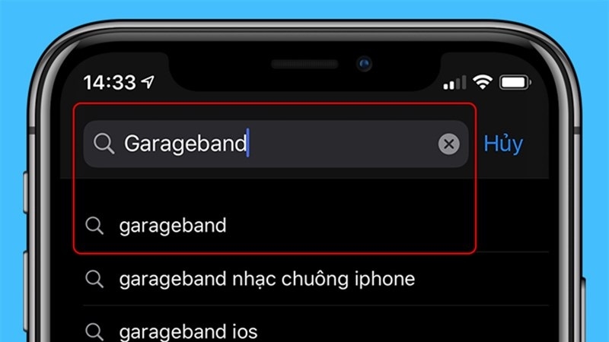This screenshot has height=342, width=609.
Task: Click the side power button on phone's right edge
Action: click(582, 310)
